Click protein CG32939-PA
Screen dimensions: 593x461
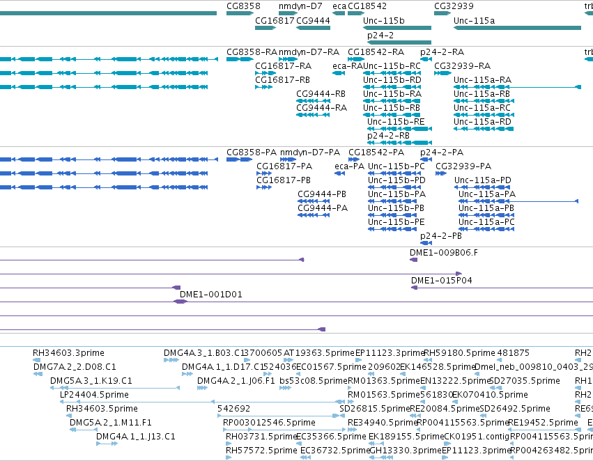(x=441, y=173)
